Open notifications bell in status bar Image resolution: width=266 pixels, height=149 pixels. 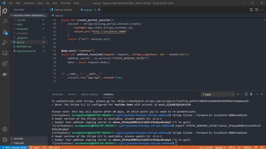(x=262, y=147)
